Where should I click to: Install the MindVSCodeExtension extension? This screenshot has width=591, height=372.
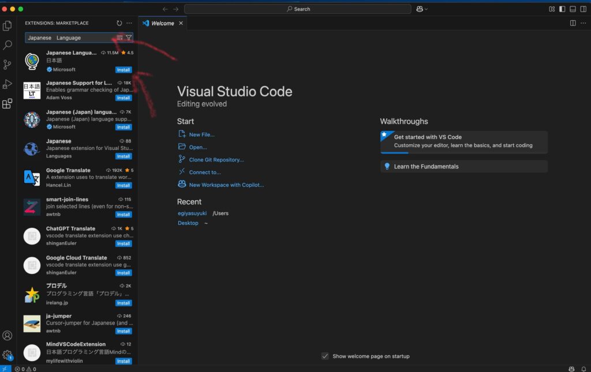pyautogui.click(x=124, y=361)
